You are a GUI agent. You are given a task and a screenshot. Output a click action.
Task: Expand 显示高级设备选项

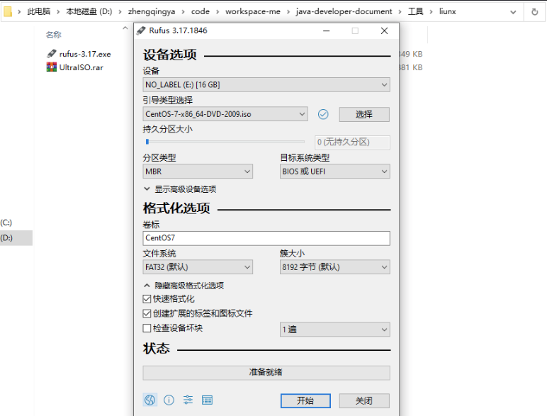[180, 189]
